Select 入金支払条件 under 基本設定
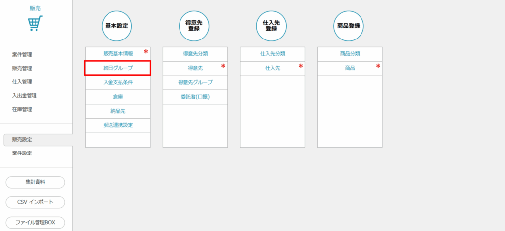The width and height of the screenshot is (505, 231). tap(117, 82)
